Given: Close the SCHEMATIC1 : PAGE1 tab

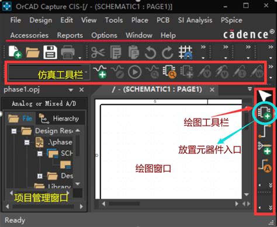Looking at the screenshot, I should [x=212, y=90].
